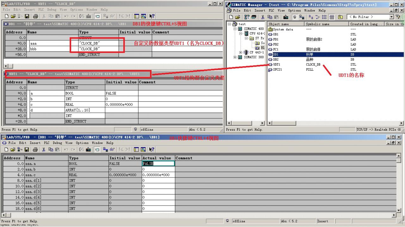Click Memory Card icon in SIMATIC Manager
405x227 pixels.
[x=253, y=17]
